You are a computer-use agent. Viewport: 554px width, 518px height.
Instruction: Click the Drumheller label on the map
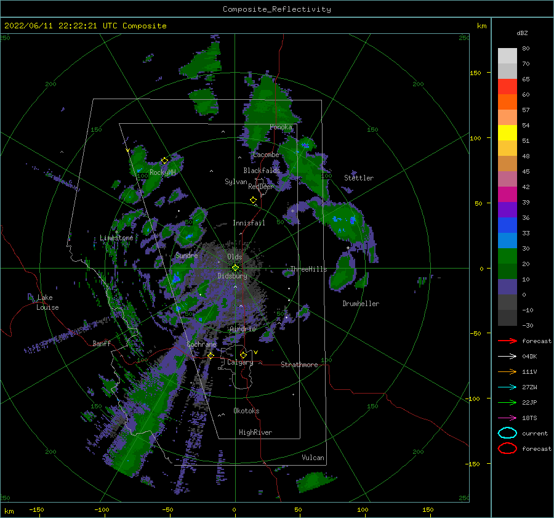(x=361, y=304)
